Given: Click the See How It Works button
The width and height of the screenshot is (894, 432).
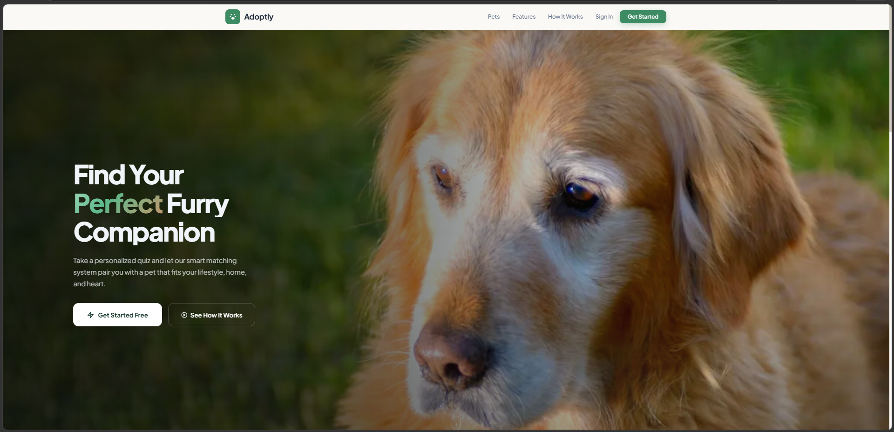Looking at the screenshot, I should coord(211,315).
